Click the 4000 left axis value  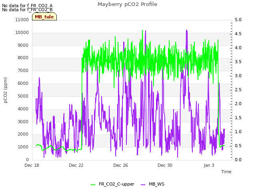[x=23, y=109]
